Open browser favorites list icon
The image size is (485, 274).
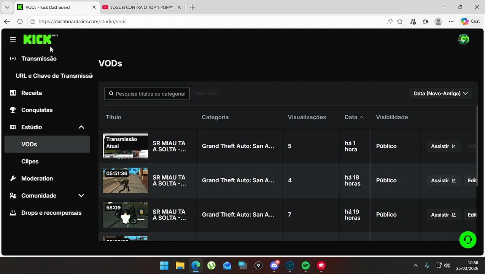pyautogui.click(x=425, y=21)
